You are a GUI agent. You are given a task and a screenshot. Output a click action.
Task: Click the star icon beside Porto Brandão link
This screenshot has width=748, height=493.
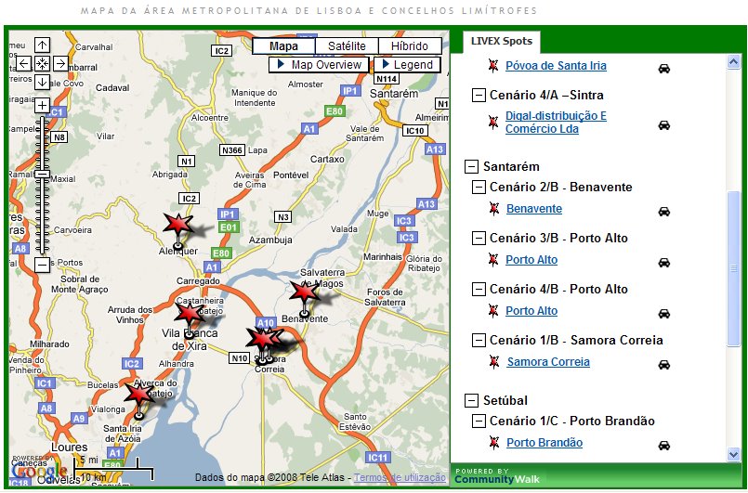click(494, 443)
